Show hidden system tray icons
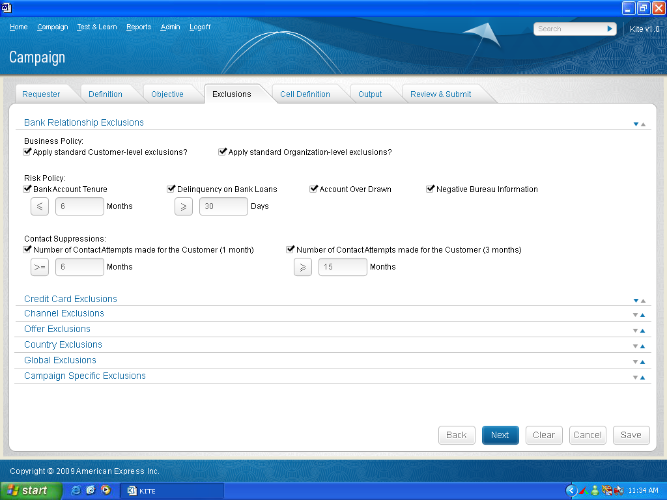This screenshot has height=500, width=667. coord(571,490)
